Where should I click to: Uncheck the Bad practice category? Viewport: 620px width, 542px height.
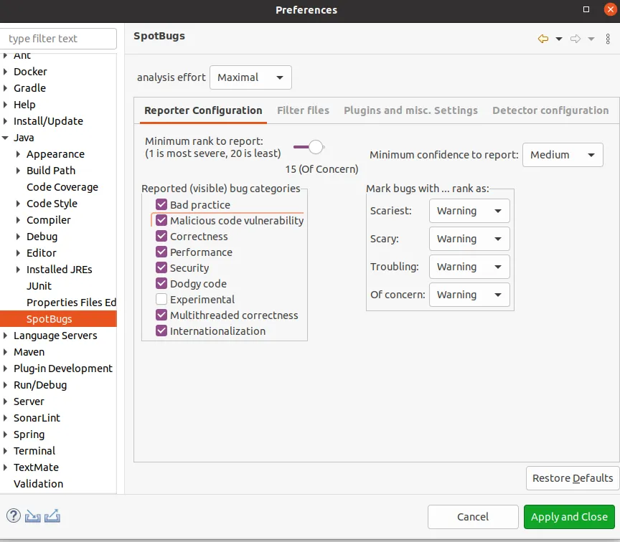(x=161, y=204)
